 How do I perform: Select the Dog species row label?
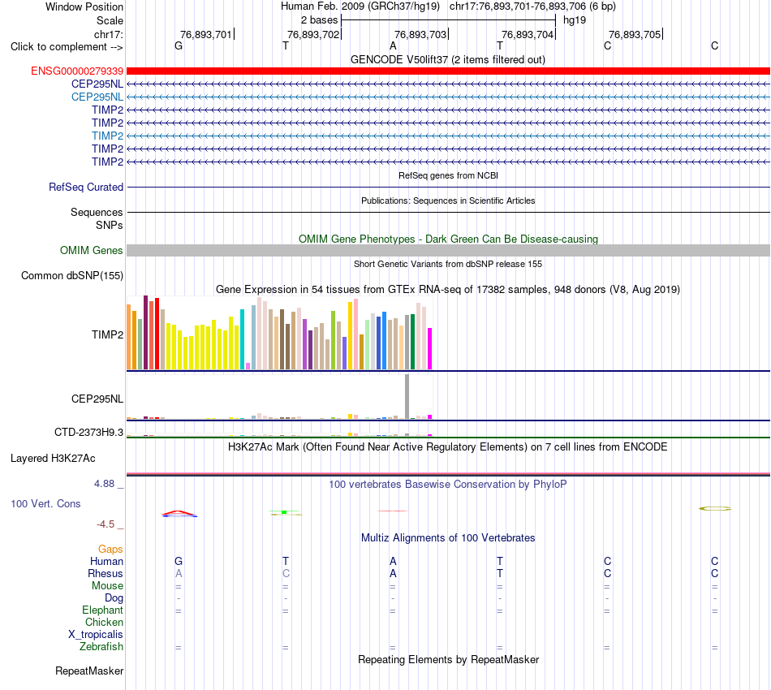(114, 598)
